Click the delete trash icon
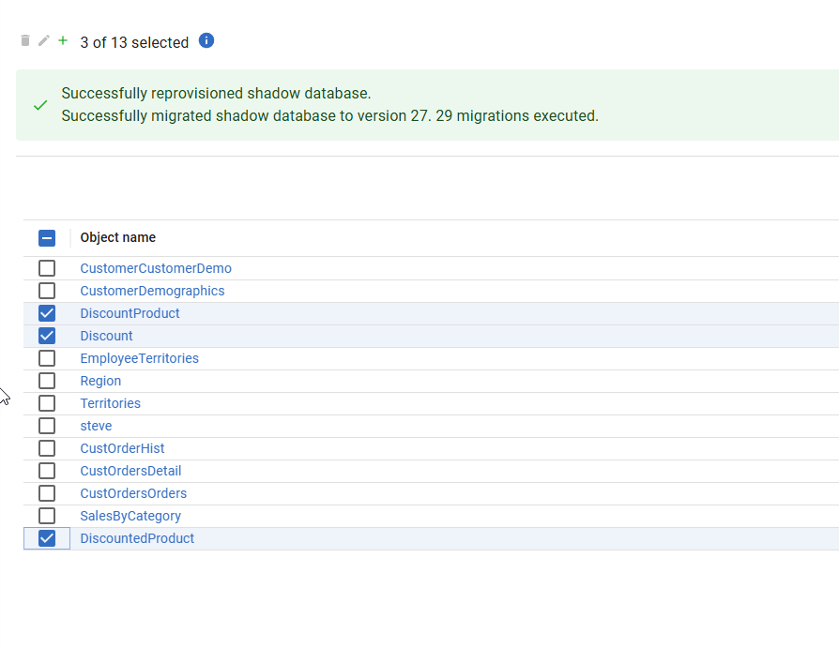The height and width of the screenshot is (648, 839). tap(25, 41)
